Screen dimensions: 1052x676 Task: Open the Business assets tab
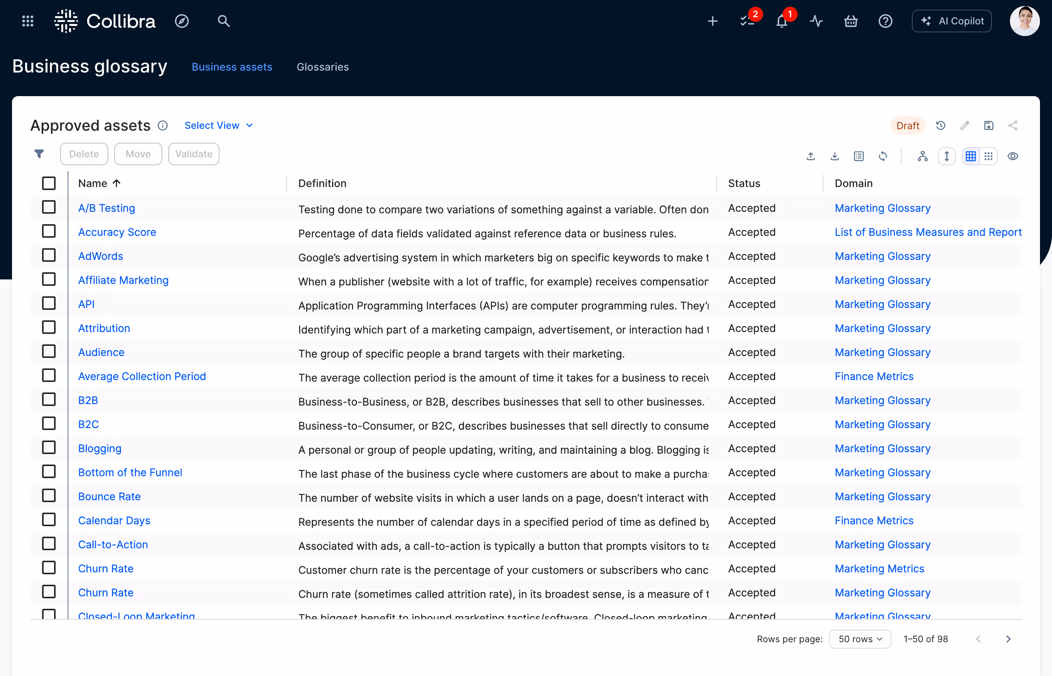[232, 67]
